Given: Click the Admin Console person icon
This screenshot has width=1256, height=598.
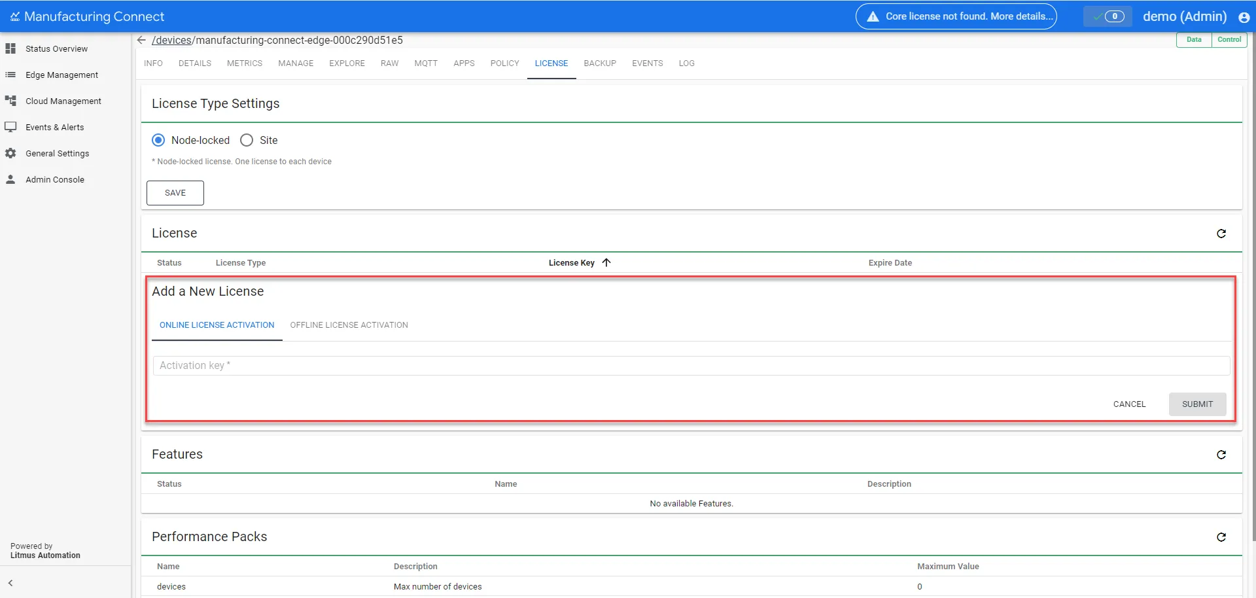Looking at the screenshot, I should pyautogui.click(x=10, y=179).
